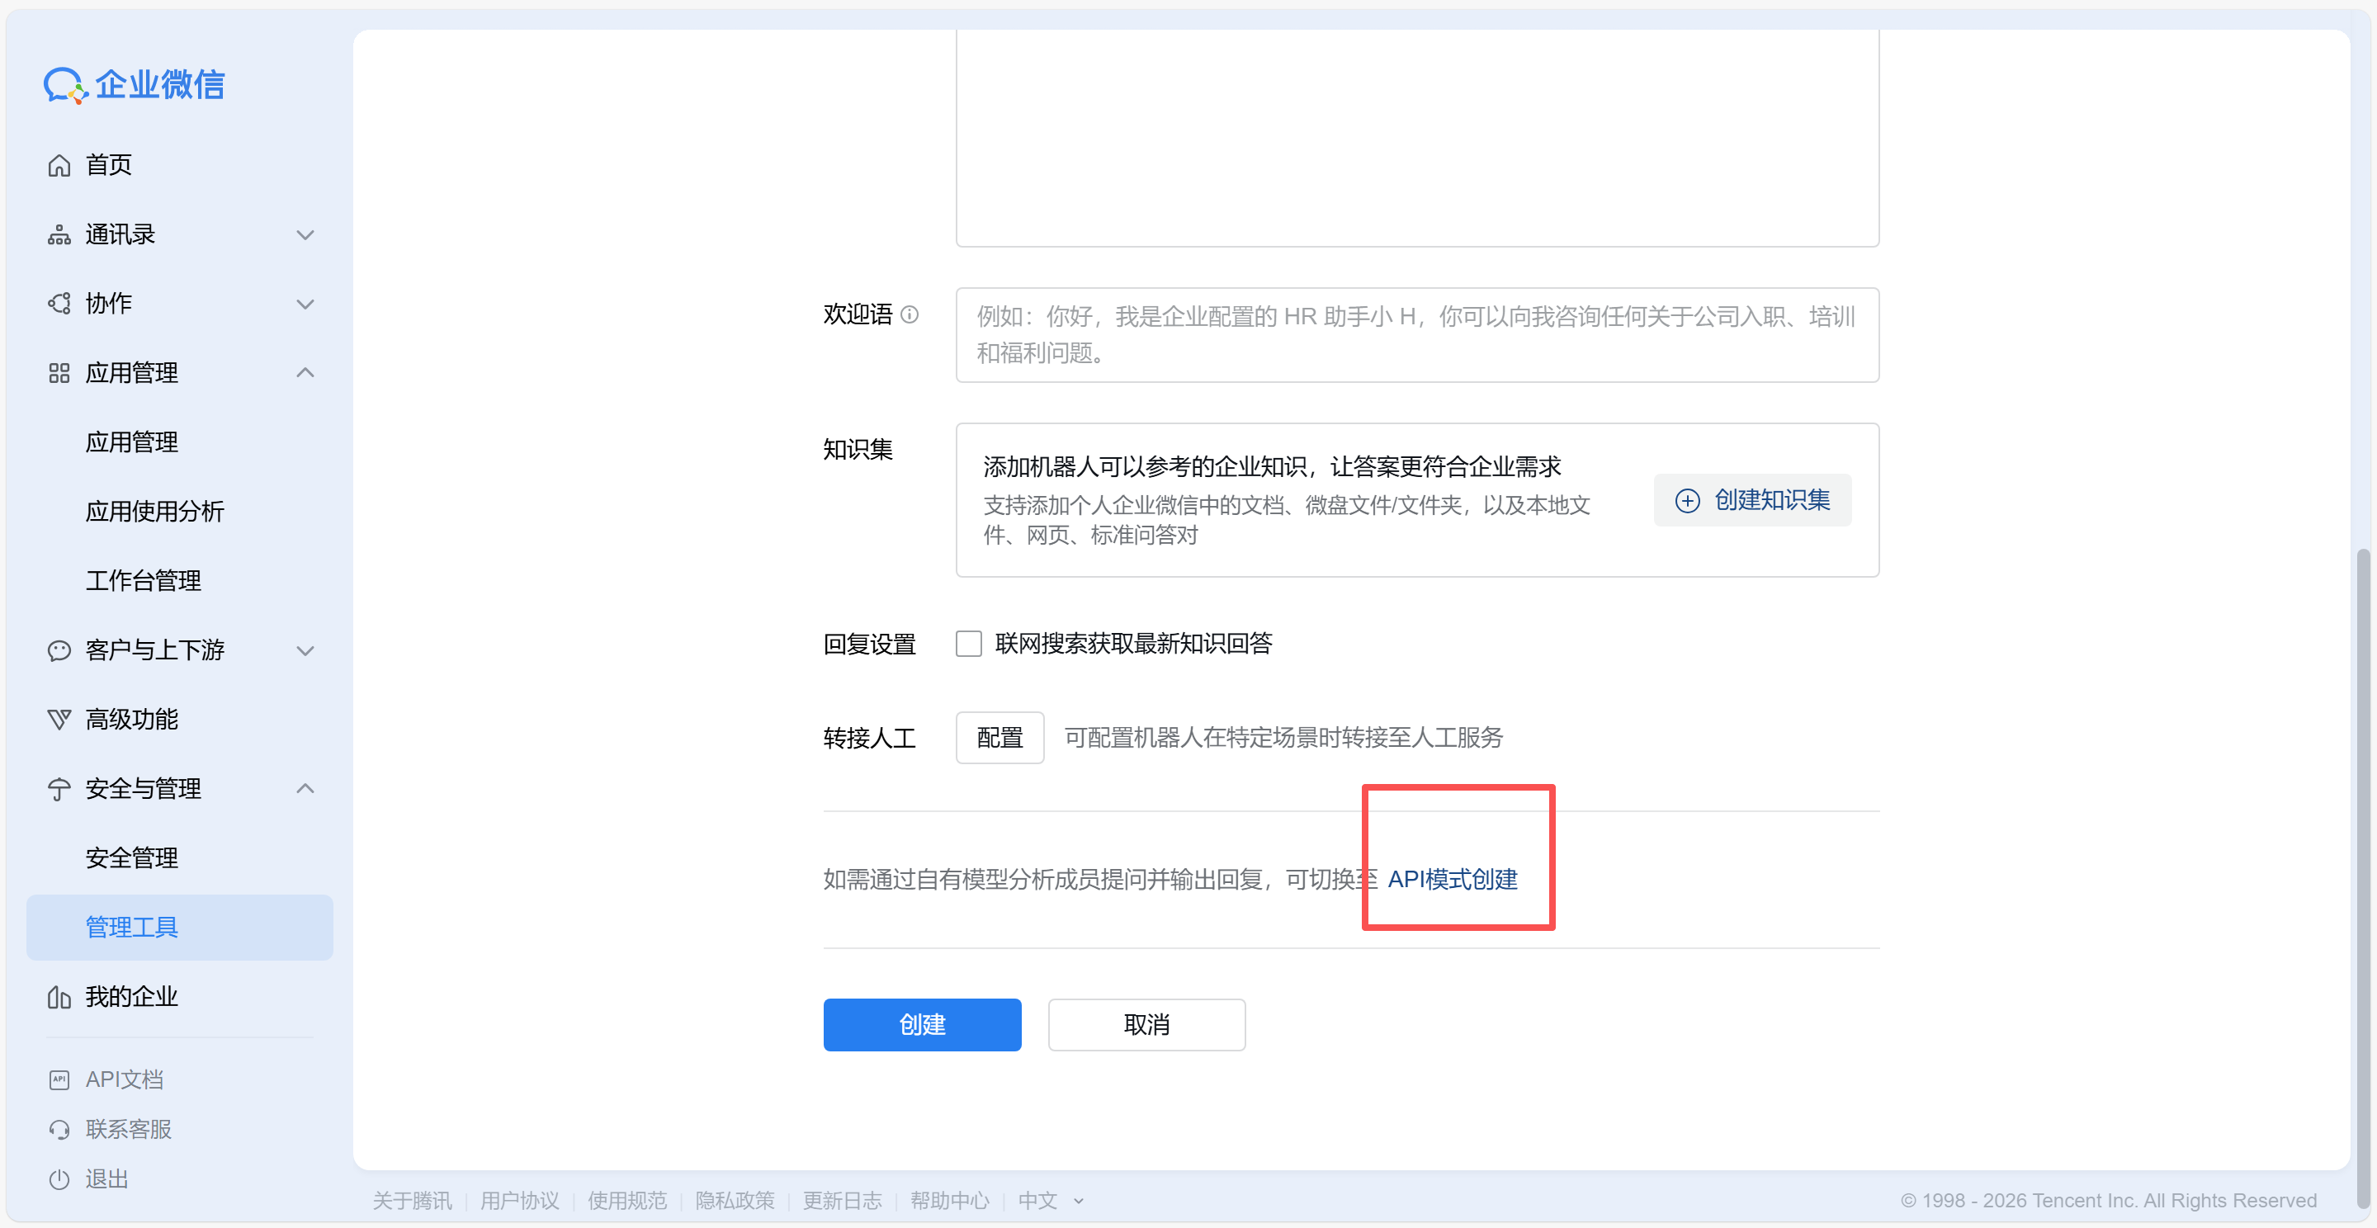
Task: Select 工作台管理 sidebar item
Action: click(143, 580)
